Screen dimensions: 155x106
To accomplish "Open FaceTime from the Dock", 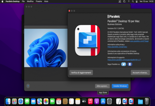I will (x=52, y=101).
